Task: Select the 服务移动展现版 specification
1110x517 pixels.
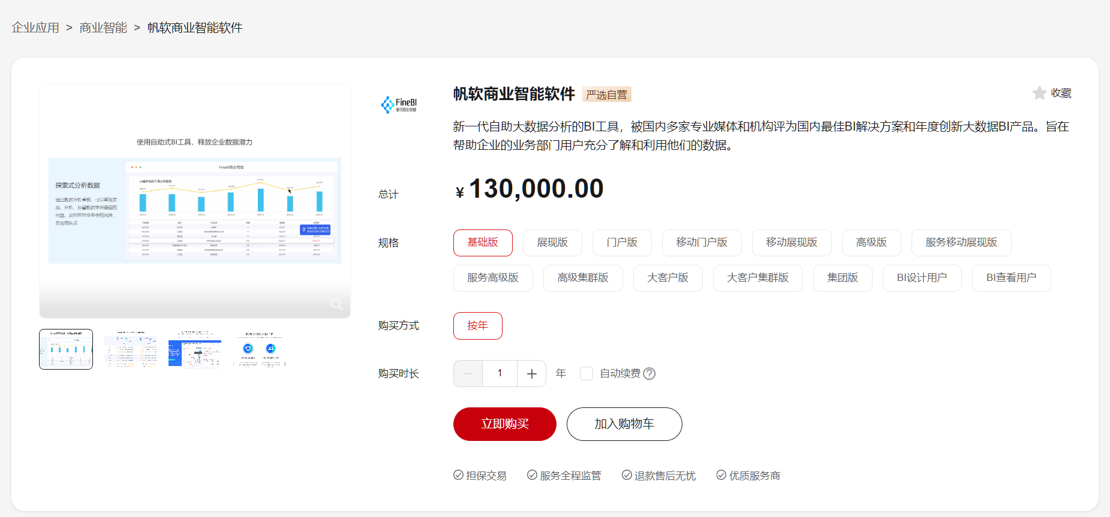Action: click(961, 243)
